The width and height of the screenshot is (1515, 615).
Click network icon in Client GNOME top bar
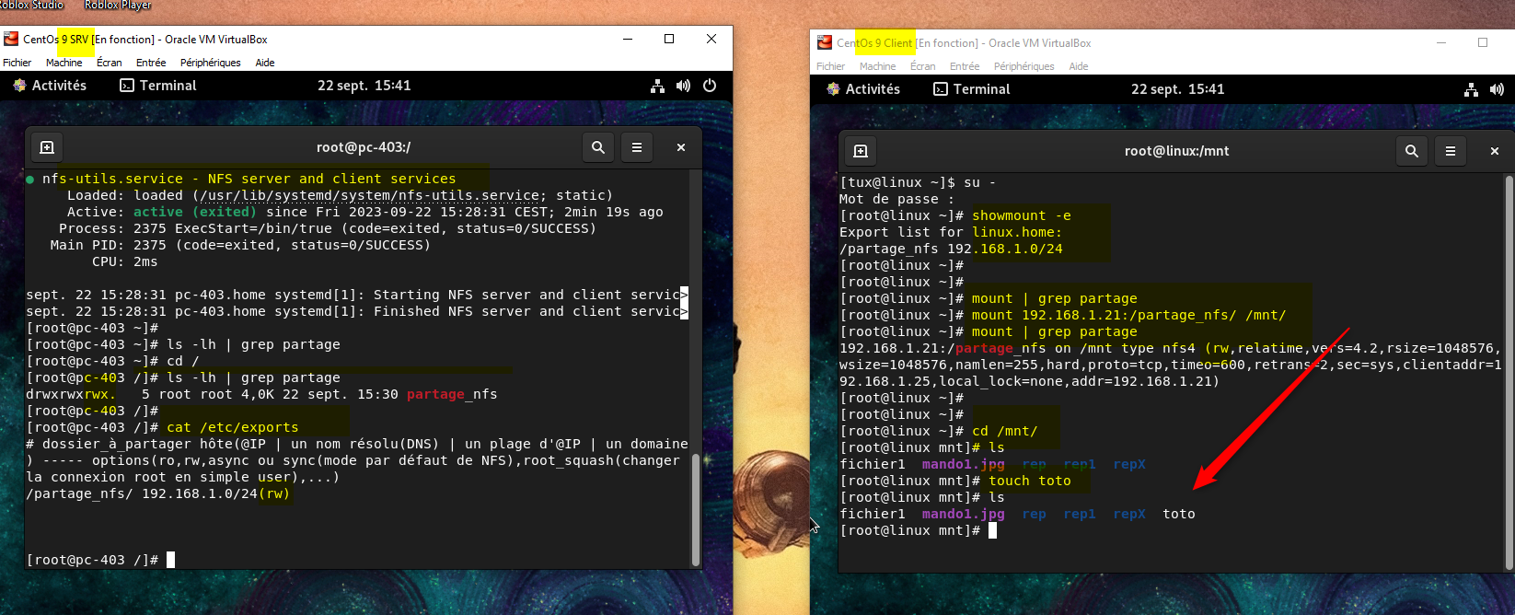(x=1471, y=89)
